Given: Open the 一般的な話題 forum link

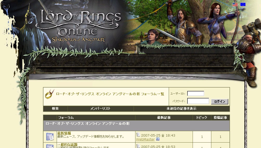Looking at the screenshot, I should point(67,145).
